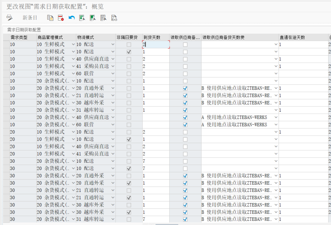
Task: Check 读取供应商备 for type 10 杂货模式 10 配送 row
Action: (185, 81)
